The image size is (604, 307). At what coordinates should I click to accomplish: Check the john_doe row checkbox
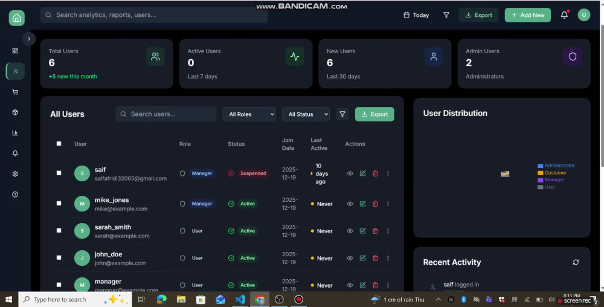coord(59,257)
